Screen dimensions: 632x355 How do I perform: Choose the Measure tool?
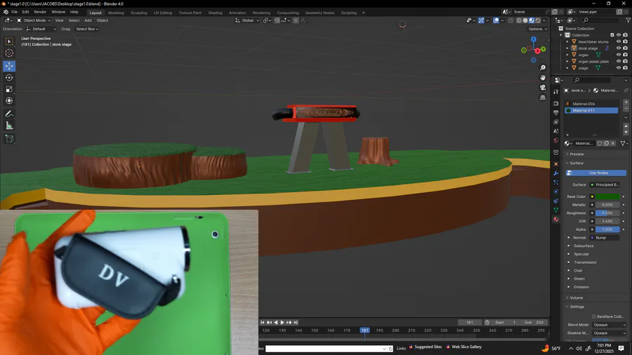coord(9,126)
